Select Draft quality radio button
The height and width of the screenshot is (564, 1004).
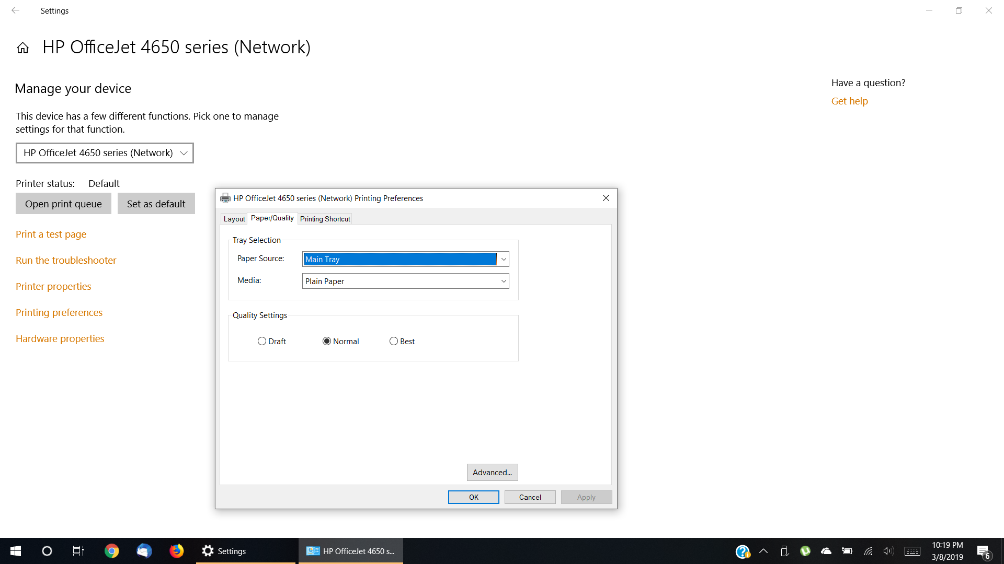[x=272, y=341]
